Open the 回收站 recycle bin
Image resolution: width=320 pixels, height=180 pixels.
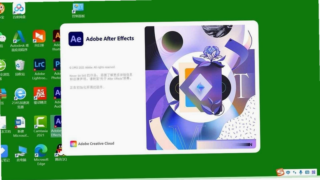[20, 68]
